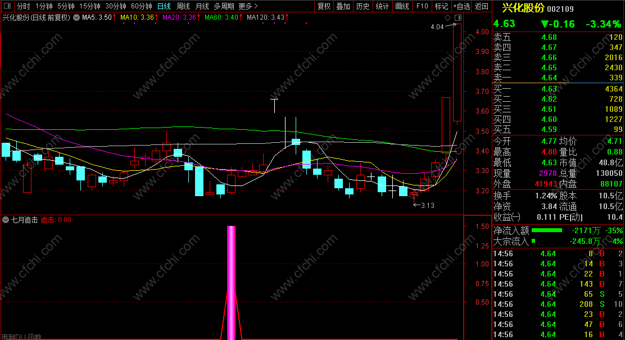Open the F10 company info

(x=422, y=6)
